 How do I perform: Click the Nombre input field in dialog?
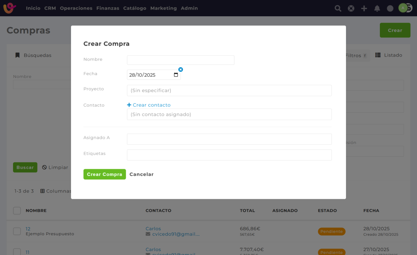pyautogui.click(x=181, y=60)
